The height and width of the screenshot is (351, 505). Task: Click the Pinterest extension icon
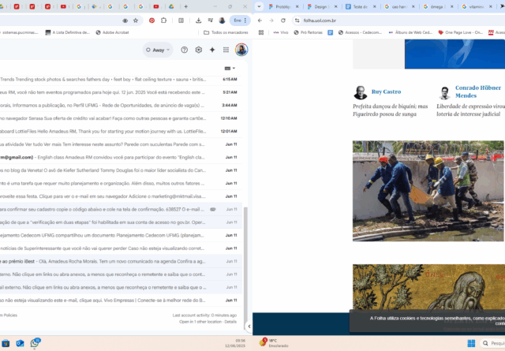(151, 21)
